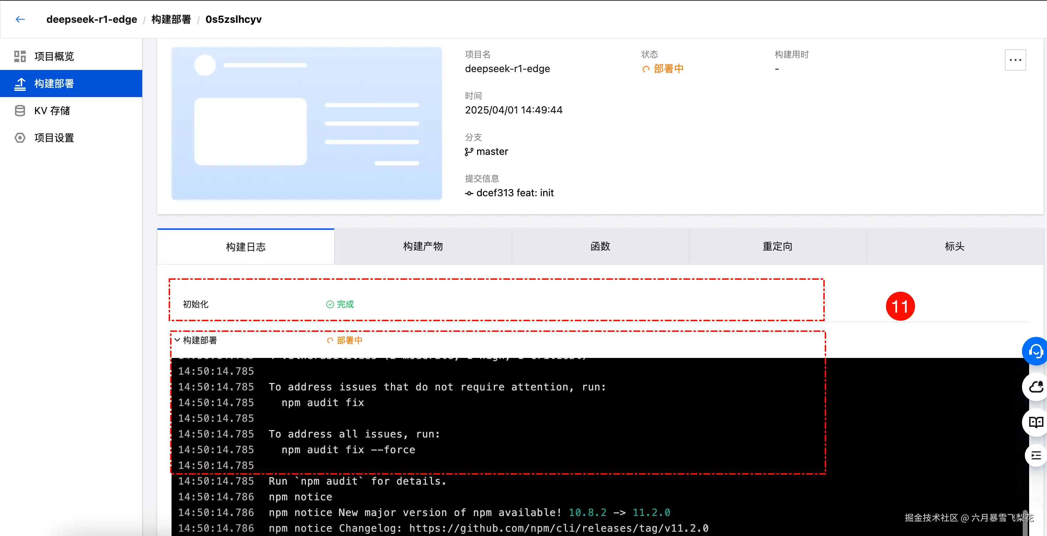The width and height of the screenshot is (1047, 536).
Task: Open the three-dot more options button
Action: [x=1015, y=60]
